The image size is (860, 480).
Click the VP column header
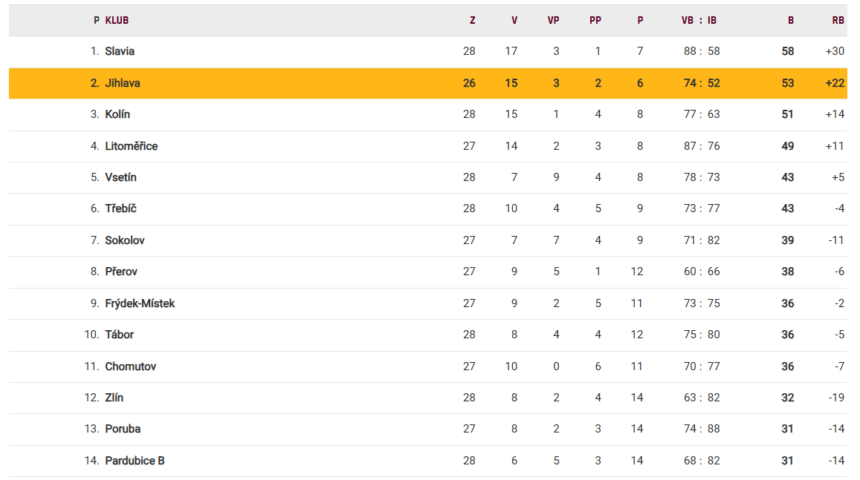tap(553, 21)
